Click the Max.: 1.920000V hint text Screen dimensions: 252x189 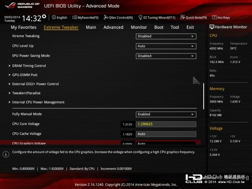[x=52, y=169]
